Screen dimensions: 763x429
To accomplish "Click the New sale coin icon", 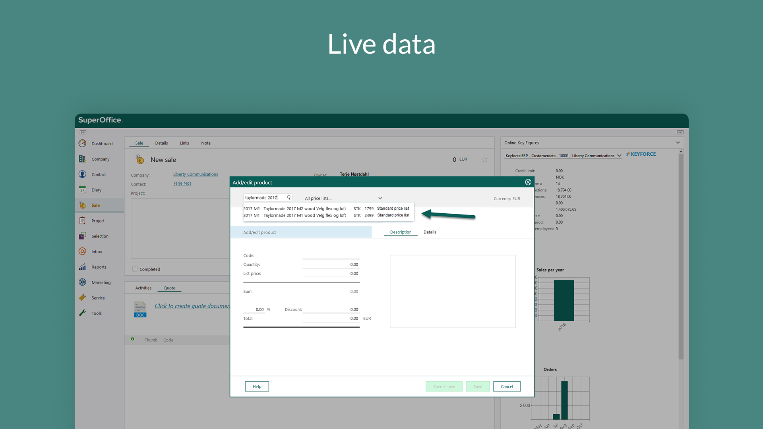I will (x=139, y=159).
